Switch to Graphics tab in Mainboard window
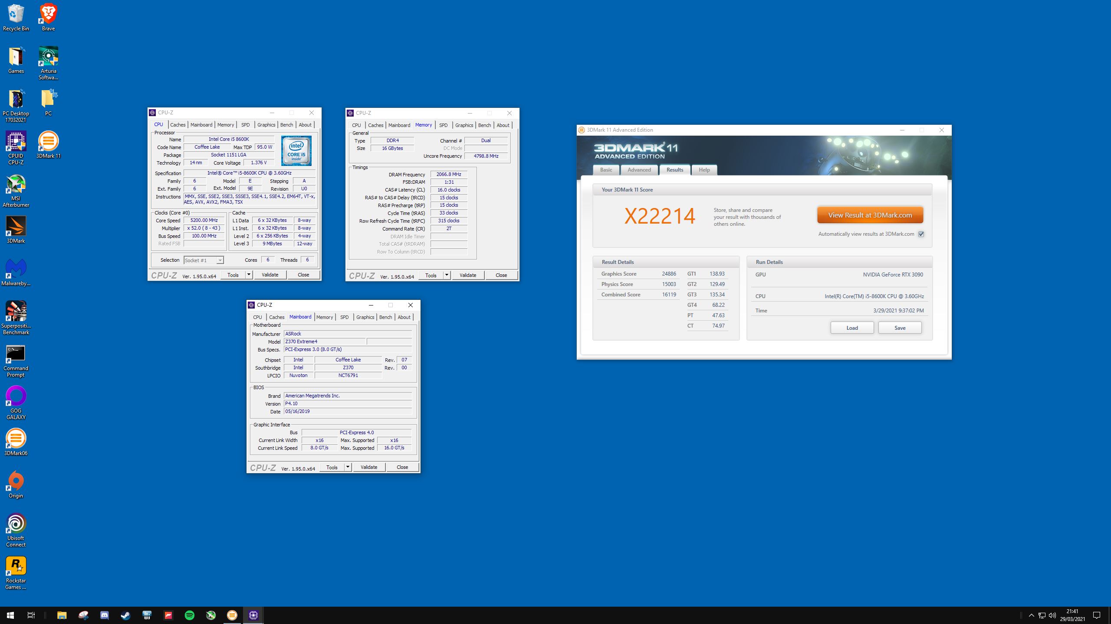1111x624 pixels. tap(365, 317)
